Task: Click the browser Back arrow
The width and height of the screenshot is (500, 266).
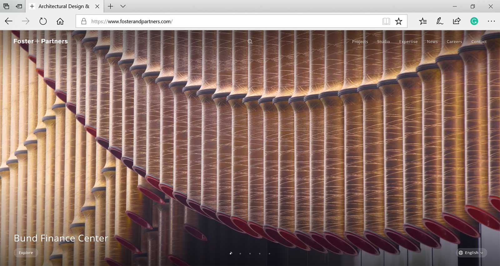Action: (8, 21)
